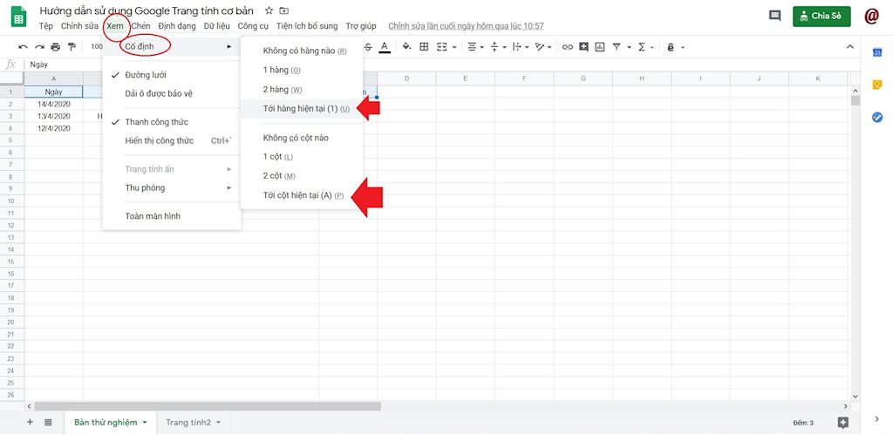Screen dimensions: 893x435
Task: Insert a chart via toolbar
Action: [x=600, y=47]
